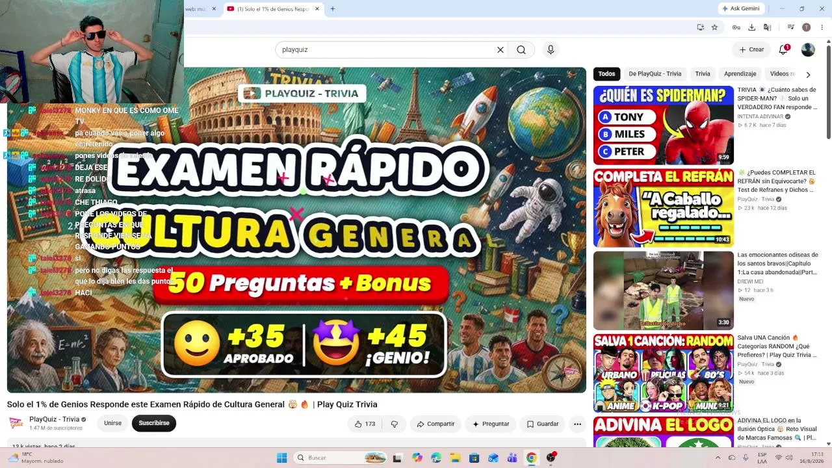Open the Las emocionantes odiseas video title
The height and width of the screenshot is (468, 832).
click(x=777, y=263)
